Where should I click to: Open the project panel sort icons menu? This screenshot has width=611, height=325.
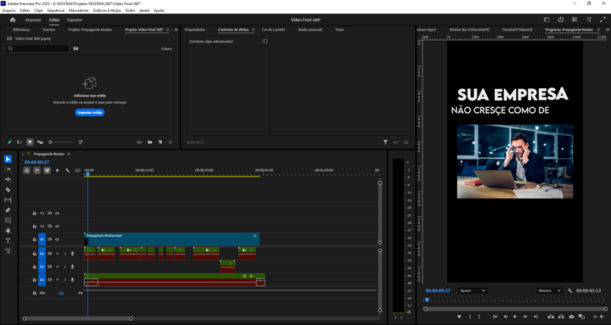coord(81,143)
